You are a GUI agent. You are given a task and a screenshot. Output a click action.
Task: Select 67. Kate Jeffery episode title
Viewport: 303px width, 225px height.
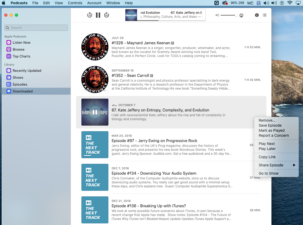160,110
